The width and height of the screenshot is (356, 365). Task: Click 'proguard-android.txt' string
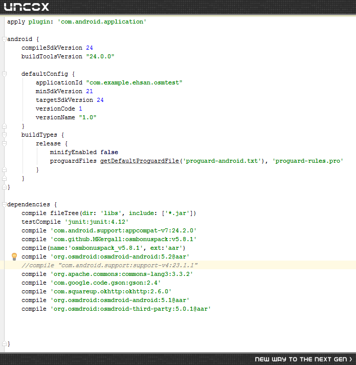(x=222, y=161)
